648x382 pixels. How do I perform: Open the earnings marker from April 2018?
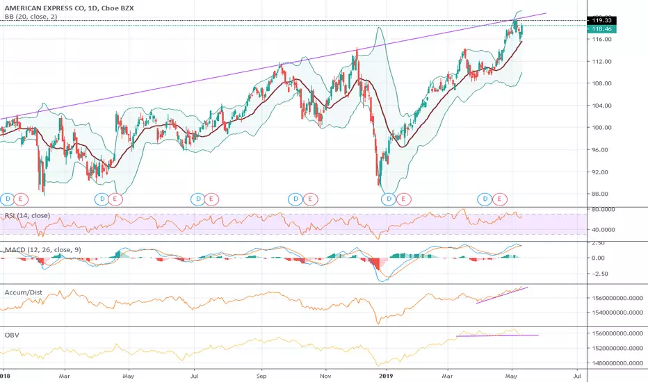[115, 199]
